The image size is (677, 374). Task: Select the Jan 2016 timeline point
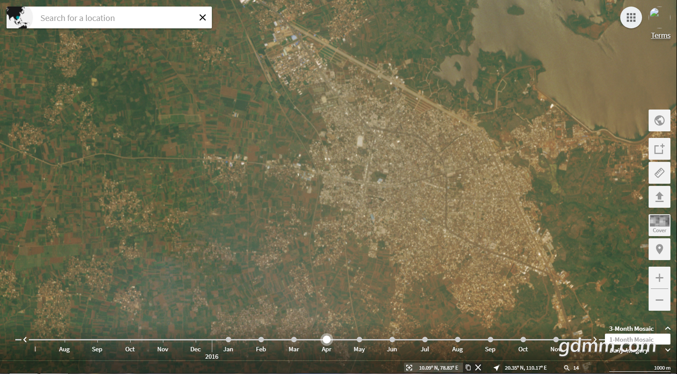point(228,340)
